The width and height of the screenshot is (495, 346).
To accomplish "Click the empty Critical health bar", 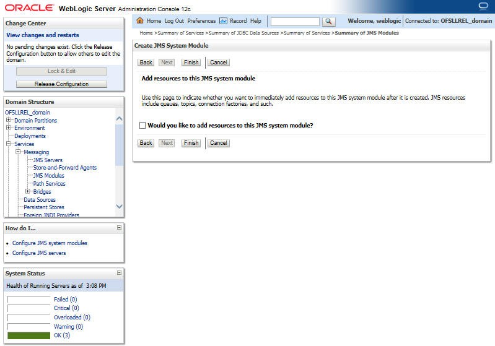I will tap(28, 308).
